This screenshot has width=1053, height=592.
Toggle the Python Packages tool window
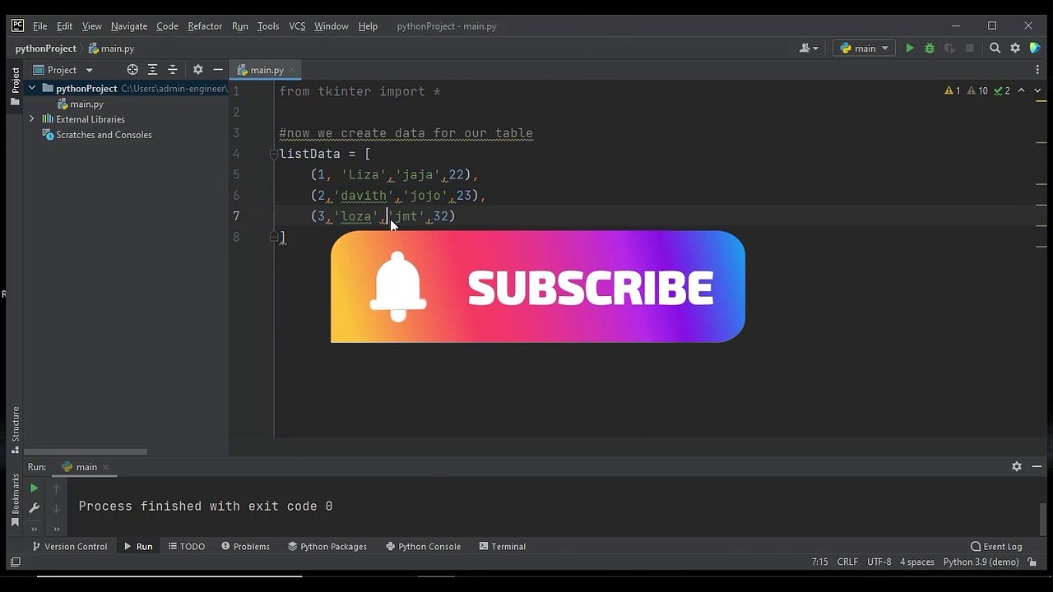(327, 546)
